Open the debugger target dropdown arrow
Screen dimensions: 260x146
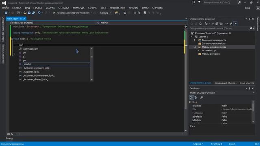(91, 13)
